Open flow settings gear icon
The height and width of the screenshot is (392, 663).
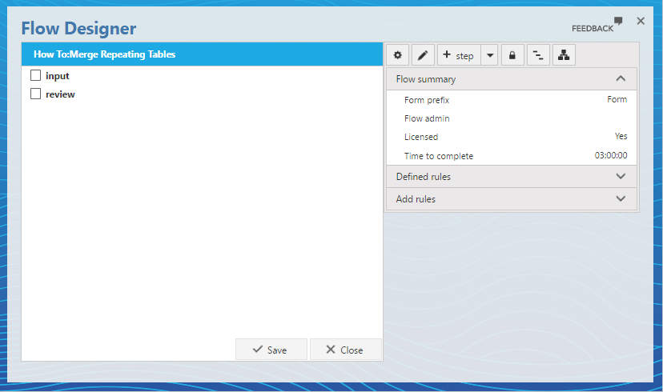click(x=397, y=55)
